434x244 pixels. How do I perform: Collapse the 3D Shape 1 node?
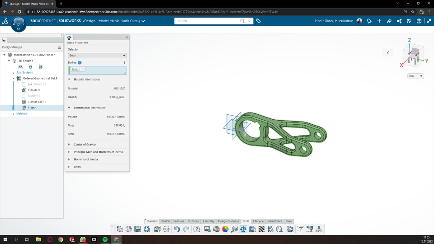[9, 61]
